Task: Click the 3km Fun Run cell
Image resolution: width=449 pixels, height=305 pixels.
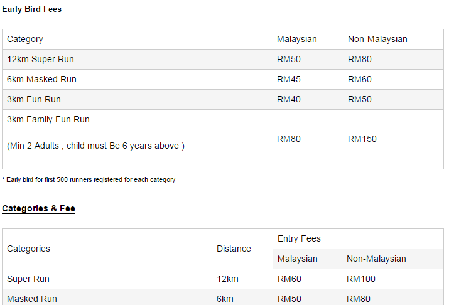Action: [34, 99]
